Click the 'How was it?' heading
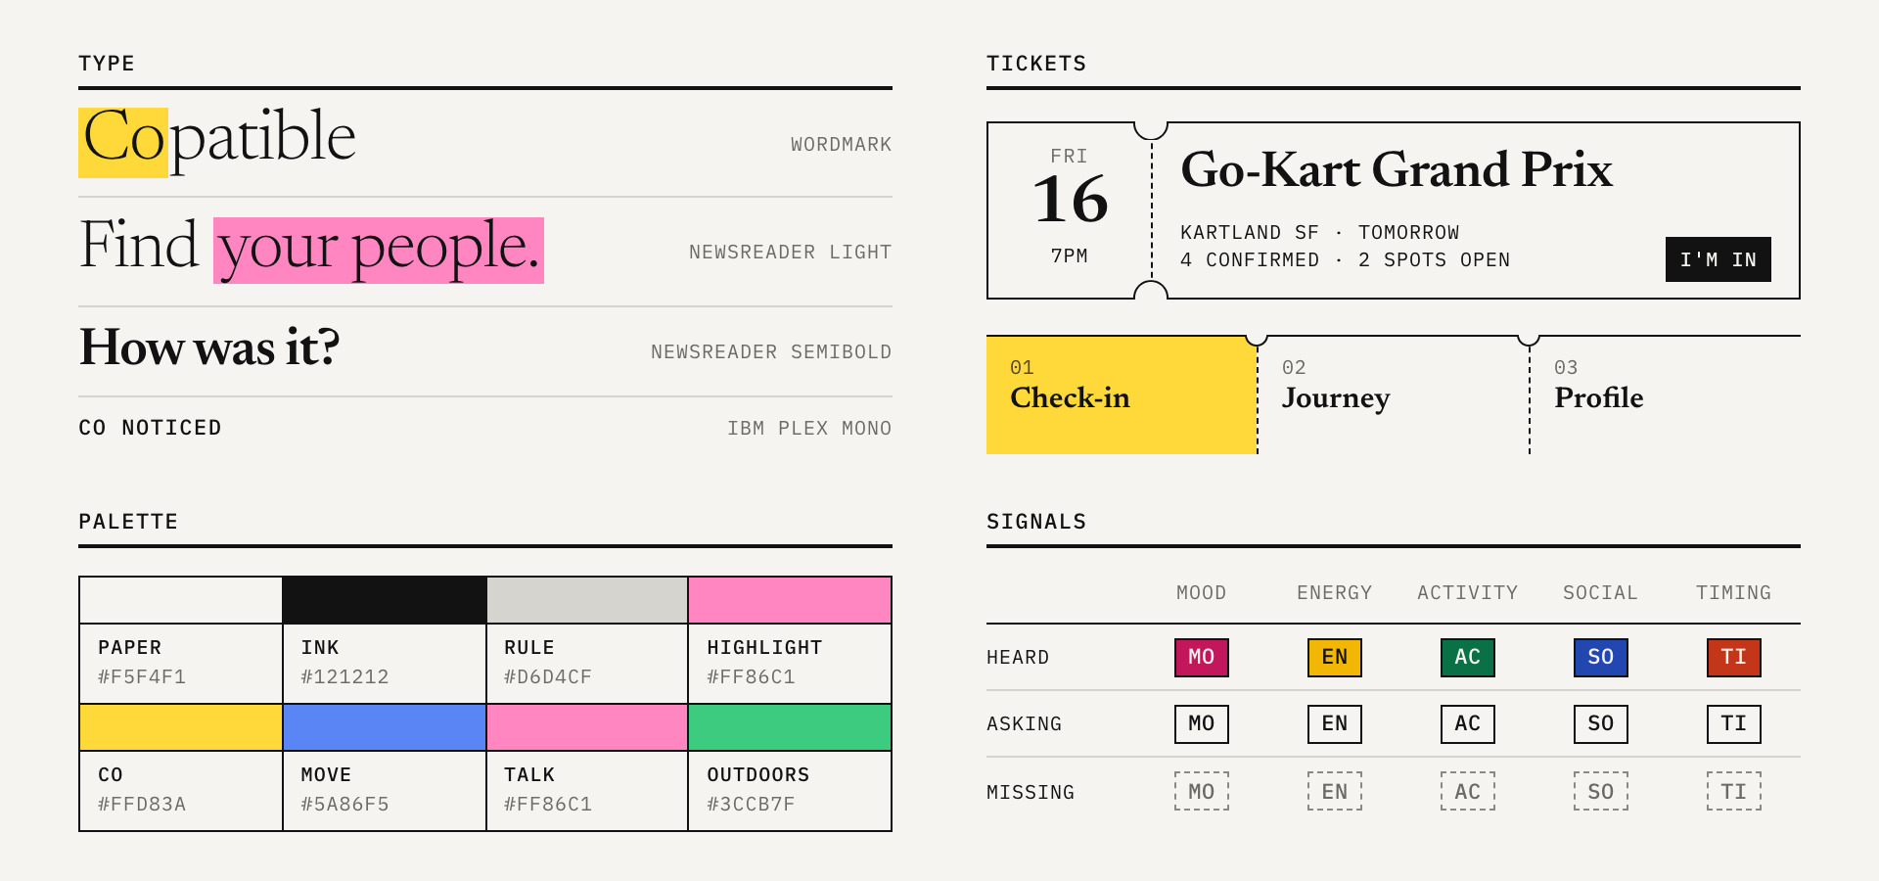 point(209,348)
